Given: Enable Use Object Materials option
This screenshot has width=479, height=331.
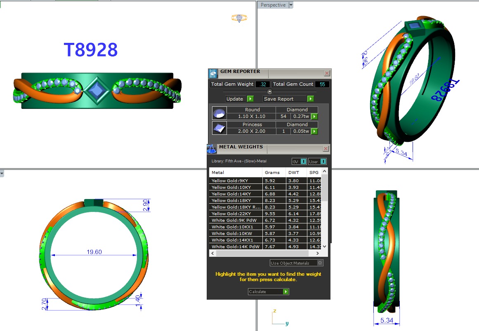Looking at the screenshot, I should click(320, 263).
